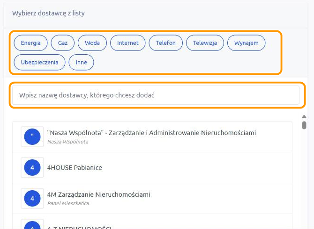Image resolution: width=314 pixels, height=229 pixels.
Task: Choose the Wynajem category filter
Action: pos(247,43)
